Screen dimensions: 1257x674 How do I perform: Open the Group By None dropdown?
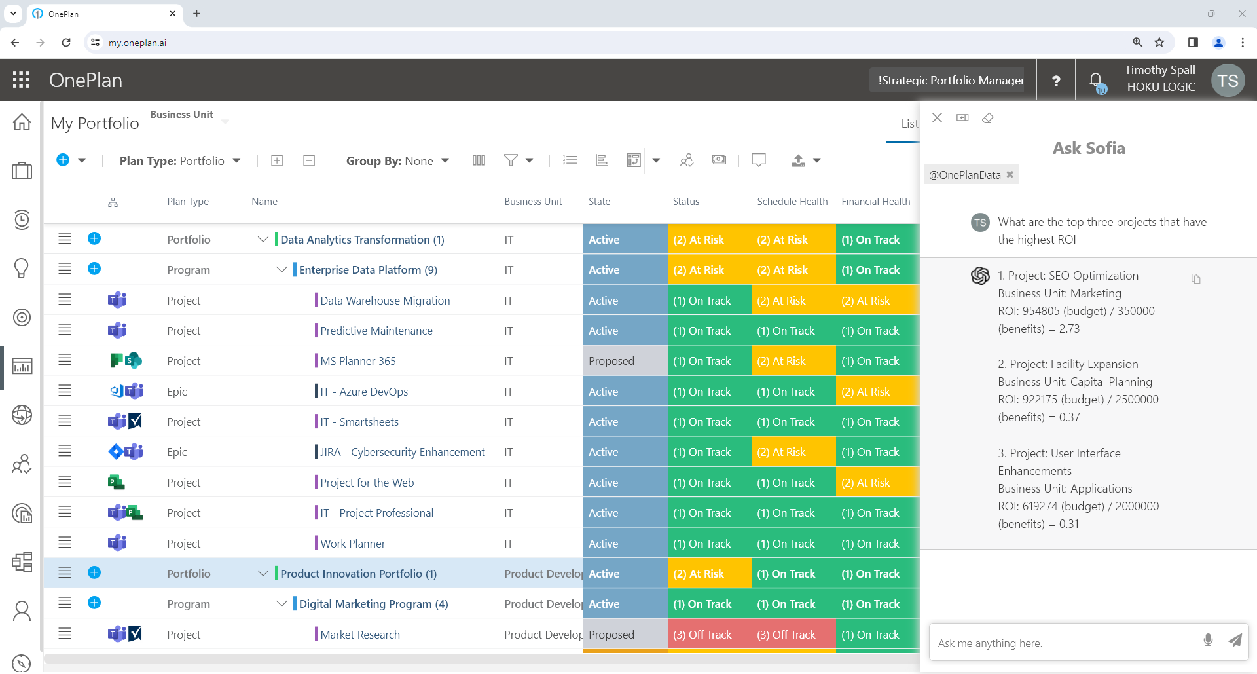pos(397,160)
